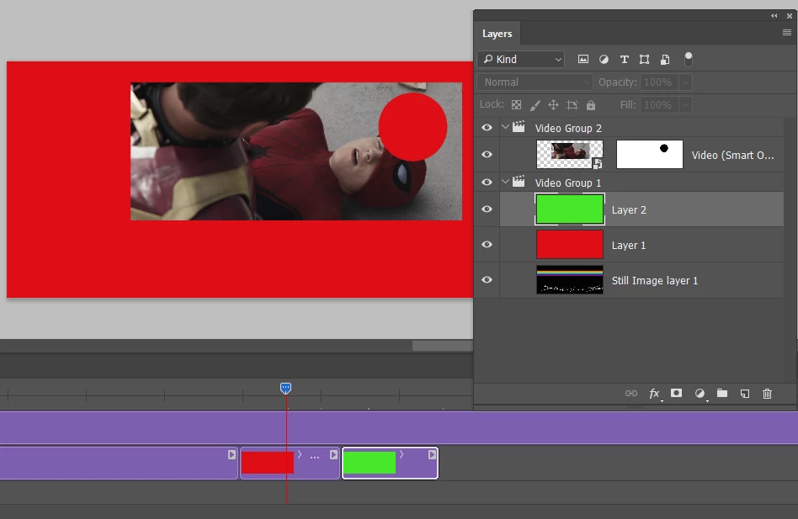
Task: Hide Layer 2 using its eye icon
Action: pyautogui.click(x=487, y=209)
